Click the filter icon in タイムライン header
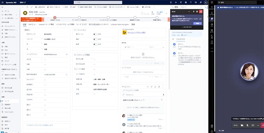Viewport: 264px width, 133px height. pyautogui.click(x=151, y=87)
